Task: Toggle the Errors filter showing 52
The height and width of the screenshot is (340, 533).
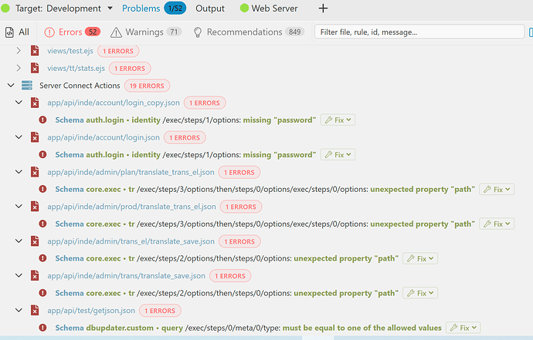Action: (x=72, y=32)
